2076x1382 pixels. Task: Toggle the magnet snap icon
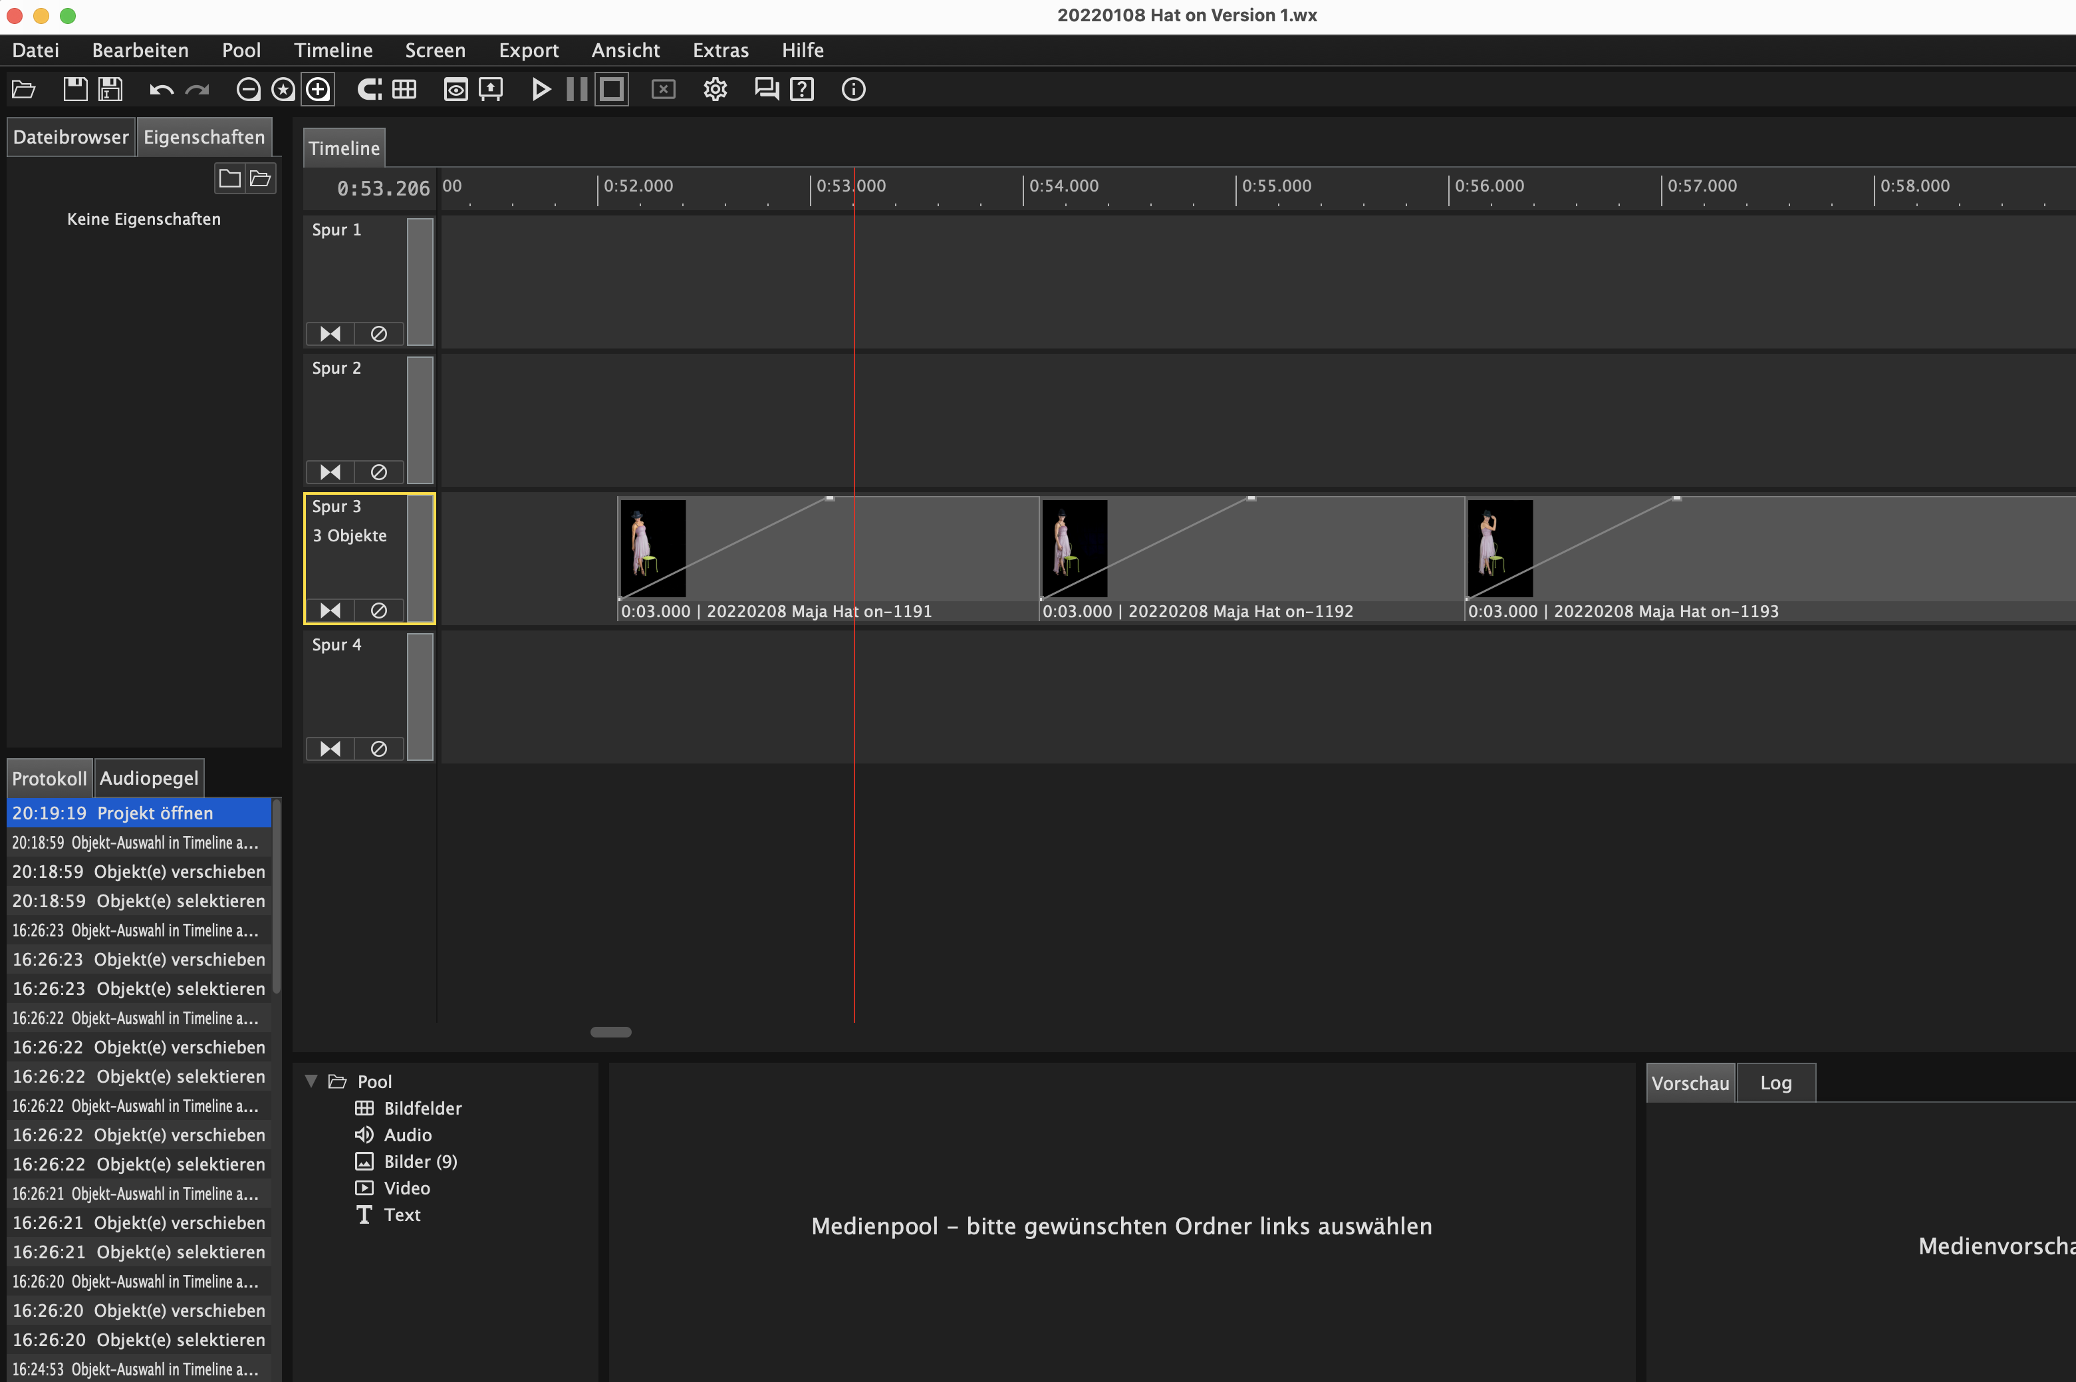(369, 89)
